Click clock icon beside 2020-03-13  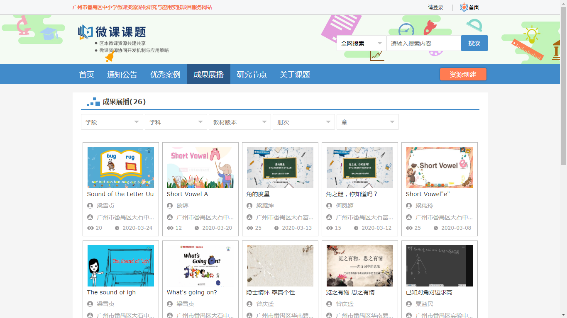(x=276, y=228)
